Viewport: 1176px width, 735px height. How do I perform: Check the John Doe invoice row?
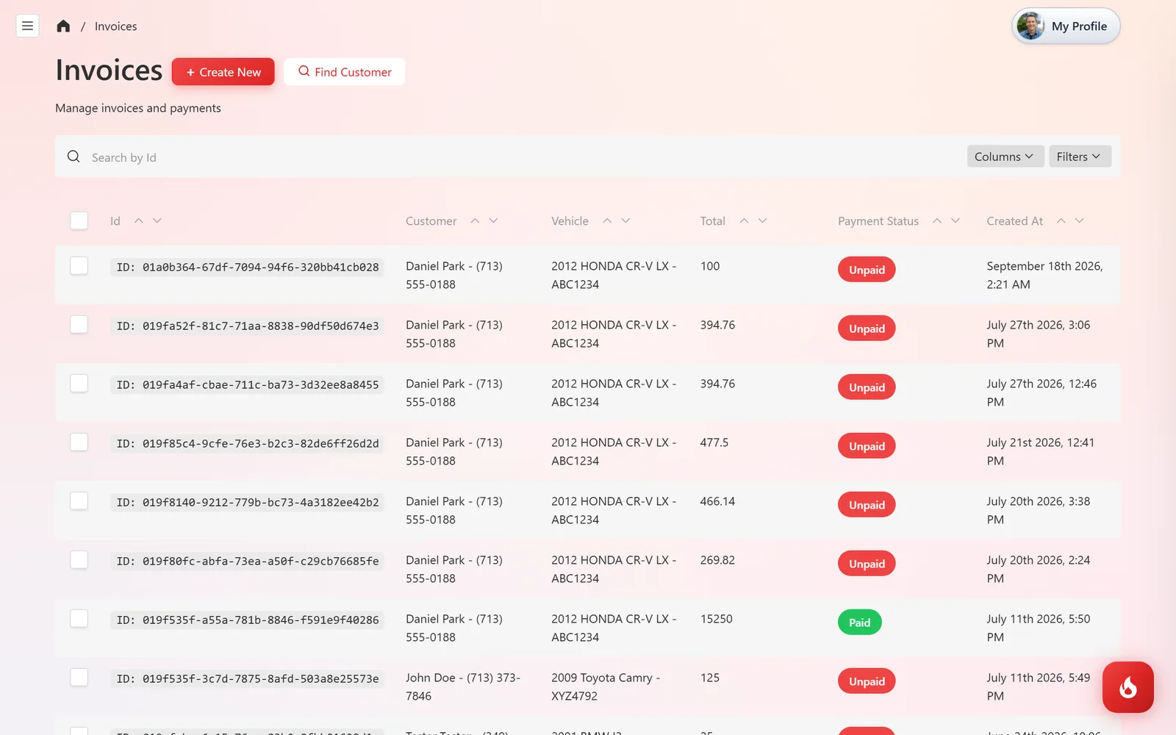click(x=79, y=677)
